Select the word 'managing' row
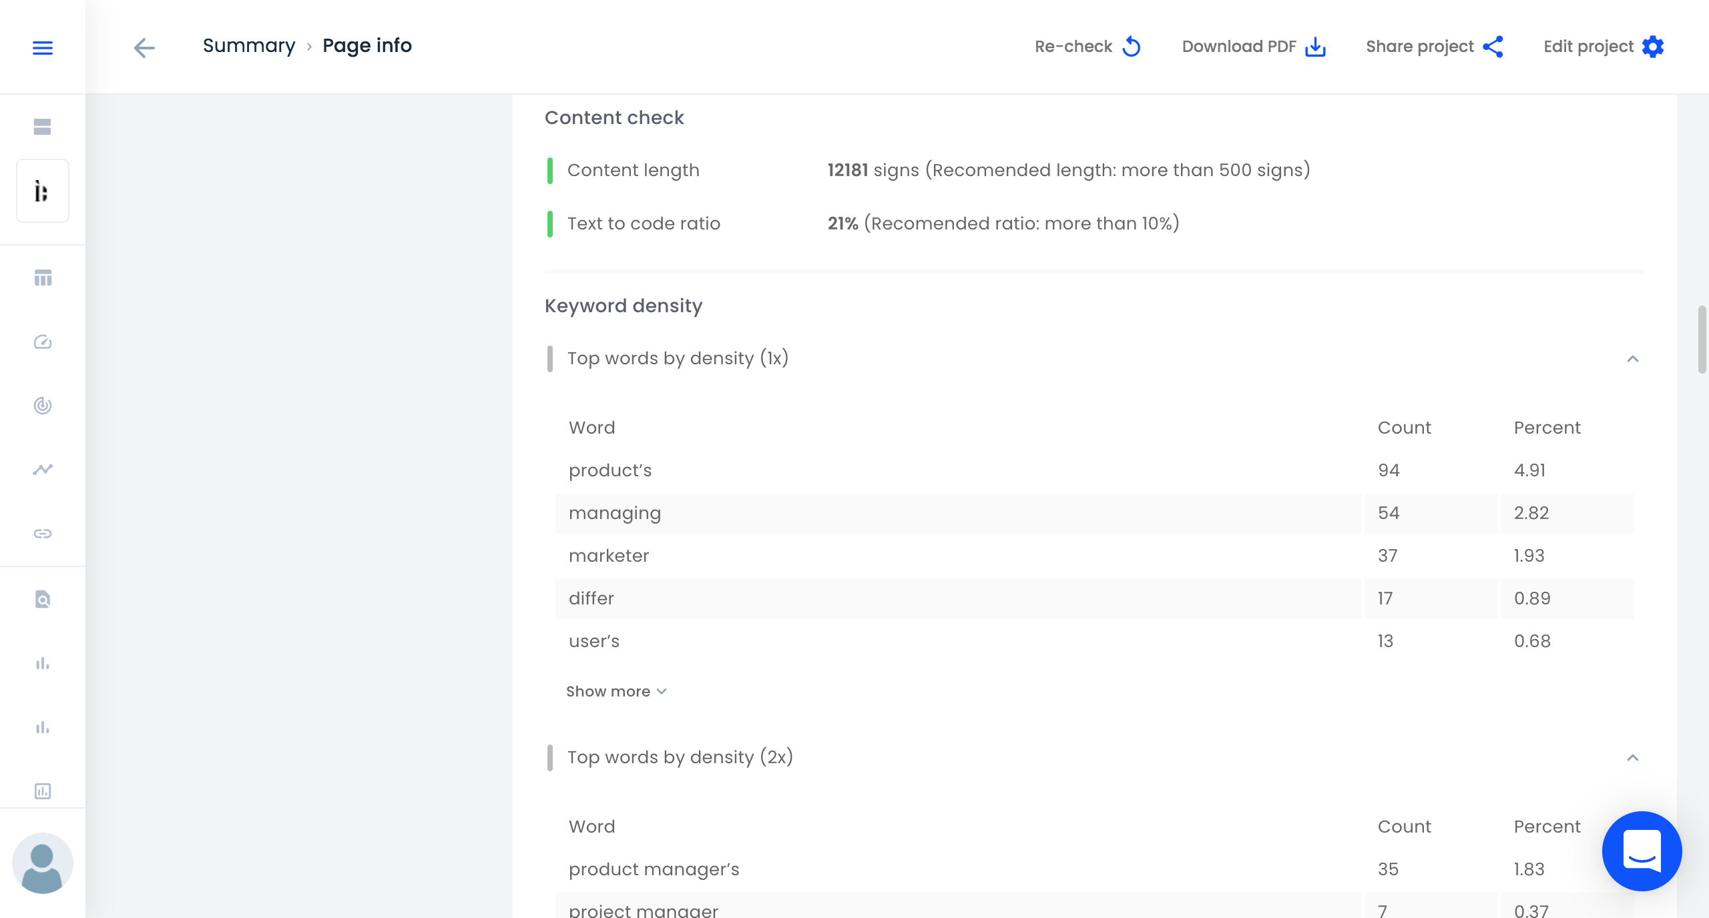This screenshot has height=918, width=1709. coord(1095,513)
